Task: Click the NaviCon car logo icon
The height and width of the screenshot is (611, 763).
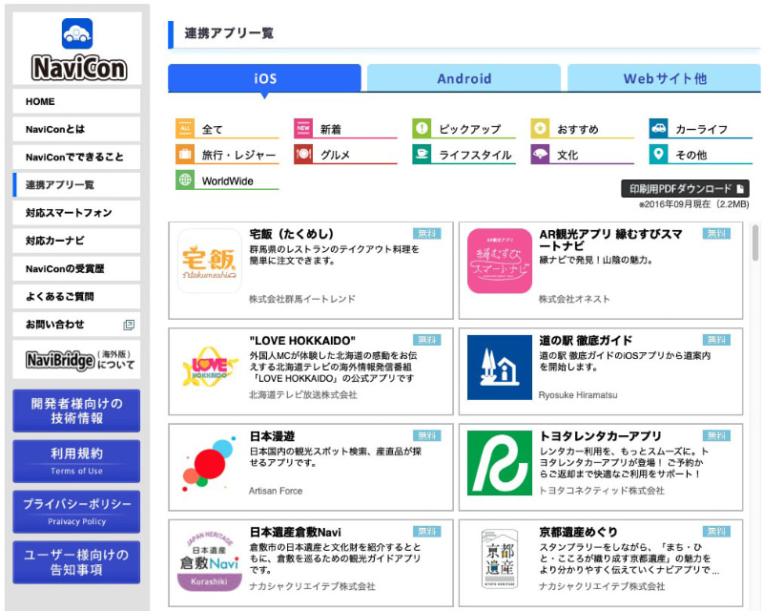Action: (x=77, y=33)
